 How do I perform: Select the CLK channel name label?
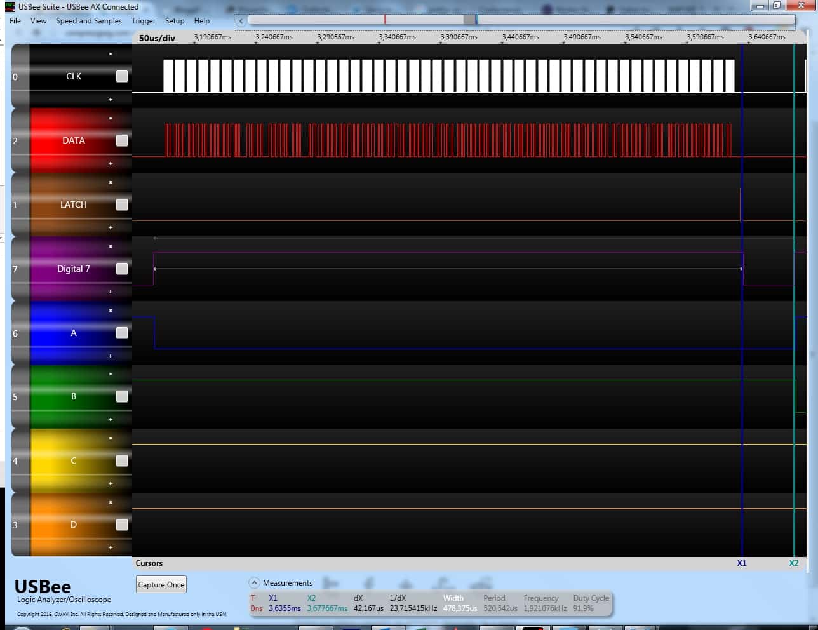74,76
